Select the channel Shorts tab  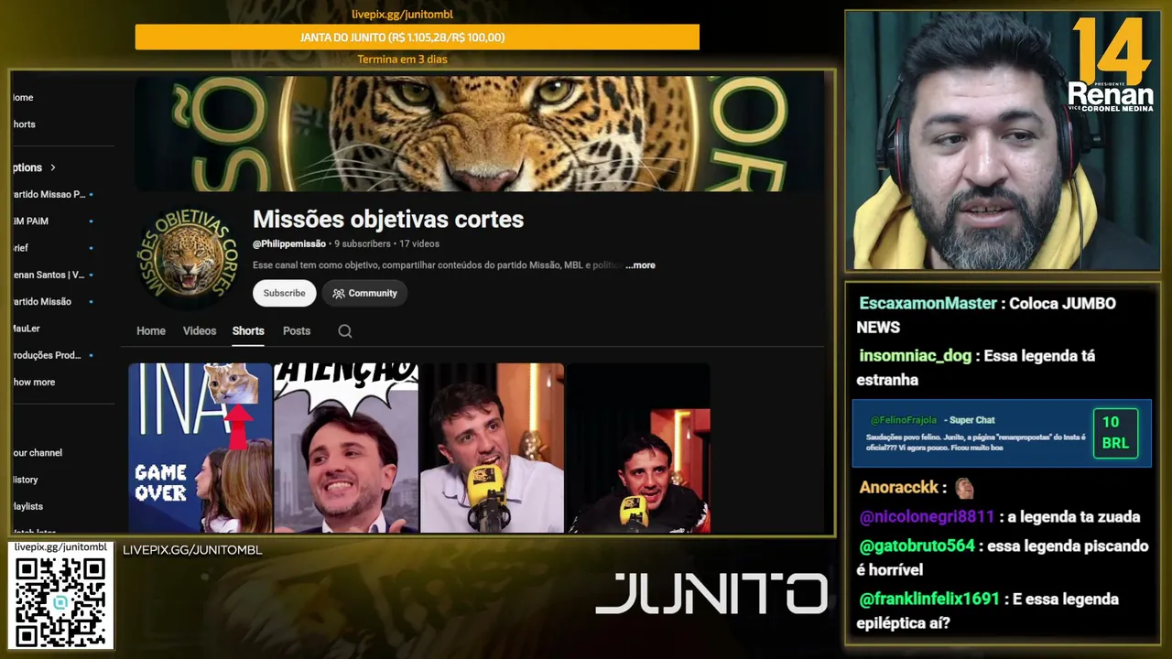[x=248, y=331]
